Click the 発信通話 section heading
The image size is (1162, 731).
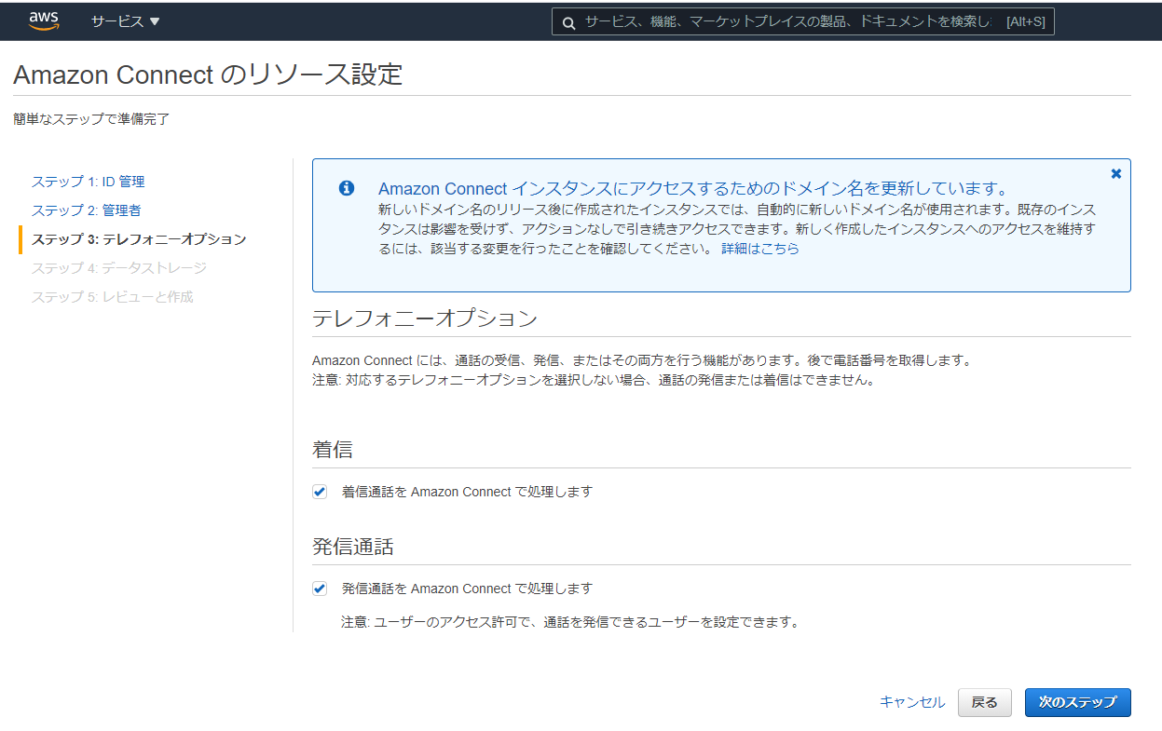tap(353, 546)
